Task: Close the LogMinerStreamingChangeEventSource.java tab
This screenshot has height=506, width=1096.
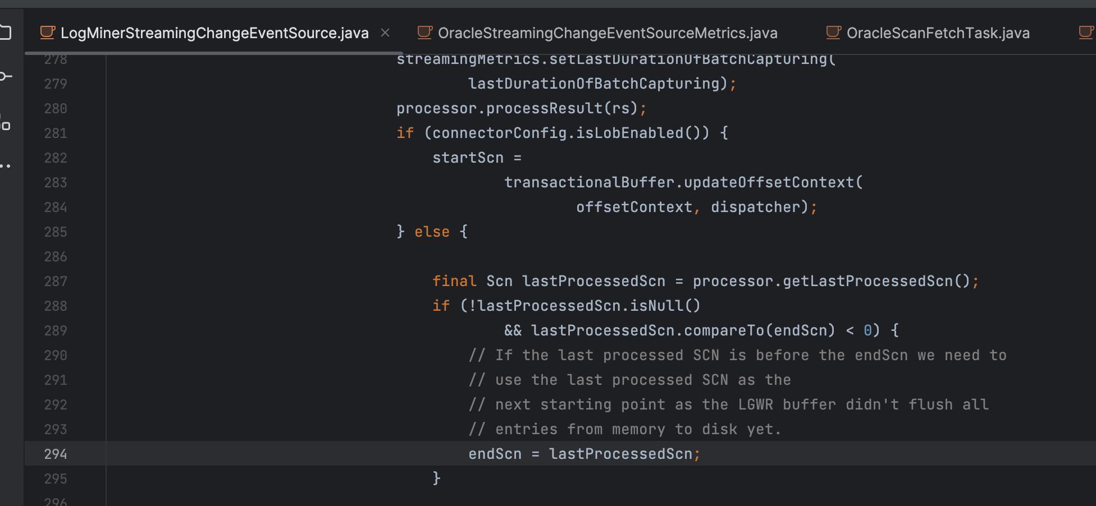Action: (x=385, y=33)
